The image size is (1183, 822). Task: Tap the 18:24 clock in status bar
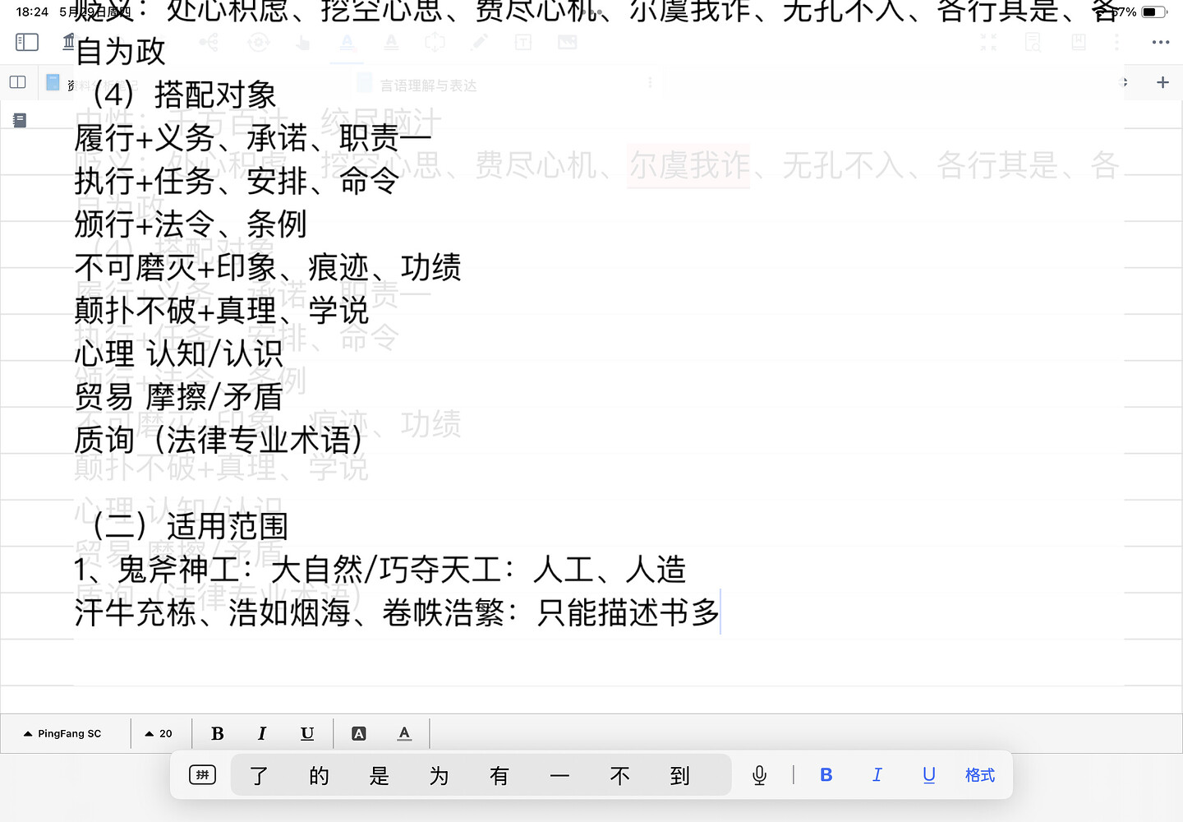click(32, 12)
